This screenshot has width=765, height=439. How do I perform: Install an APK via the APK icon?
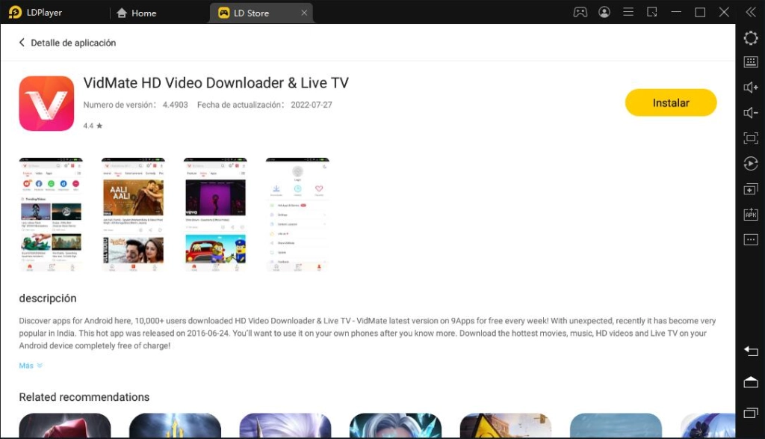[751, 215]
